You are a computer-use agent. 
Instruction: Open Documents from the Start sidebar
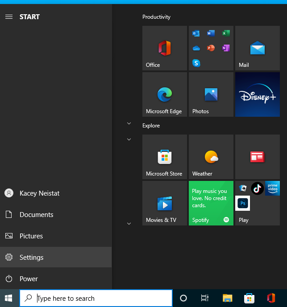(x=56, y=215)
